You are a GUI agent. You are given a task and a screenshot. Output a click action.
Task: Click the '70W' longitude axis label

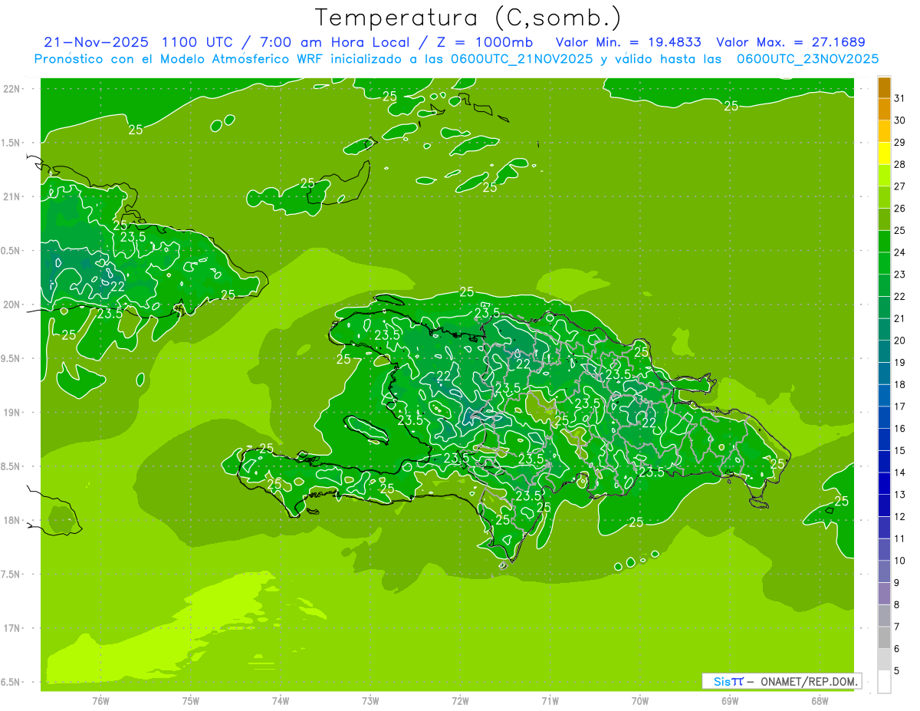click(640, 701)
